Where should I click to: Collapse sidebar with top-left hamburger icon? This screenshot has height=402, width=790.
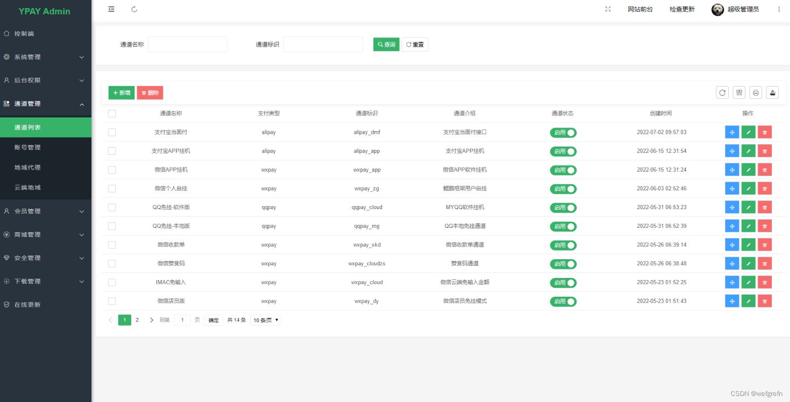[x=111, y=9]
